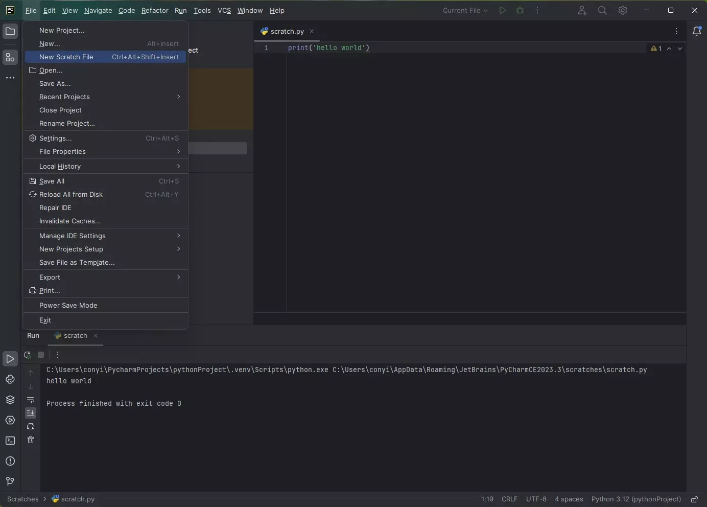Viewport: 707px width, 507px height.
Task: Open editor tab options menu
Action: [676, 31]
